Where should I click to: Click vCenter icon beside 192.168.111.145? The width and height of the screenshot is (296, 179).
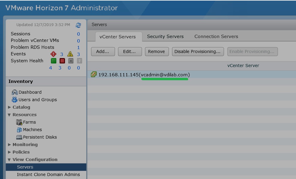94,75
